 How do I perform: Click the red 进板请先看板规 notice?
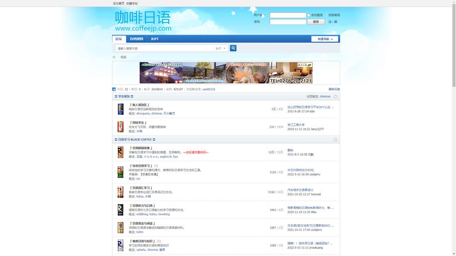[x=196, y=152]
